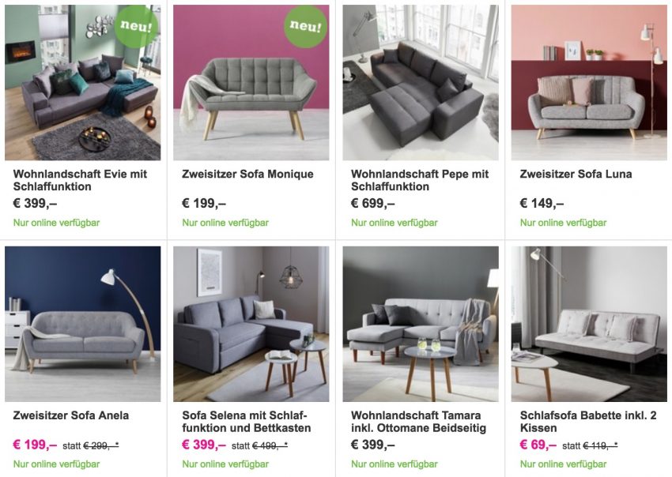Click the € 69,– sale price of Babette
This screenshot has height=477, width=672.
538,445
